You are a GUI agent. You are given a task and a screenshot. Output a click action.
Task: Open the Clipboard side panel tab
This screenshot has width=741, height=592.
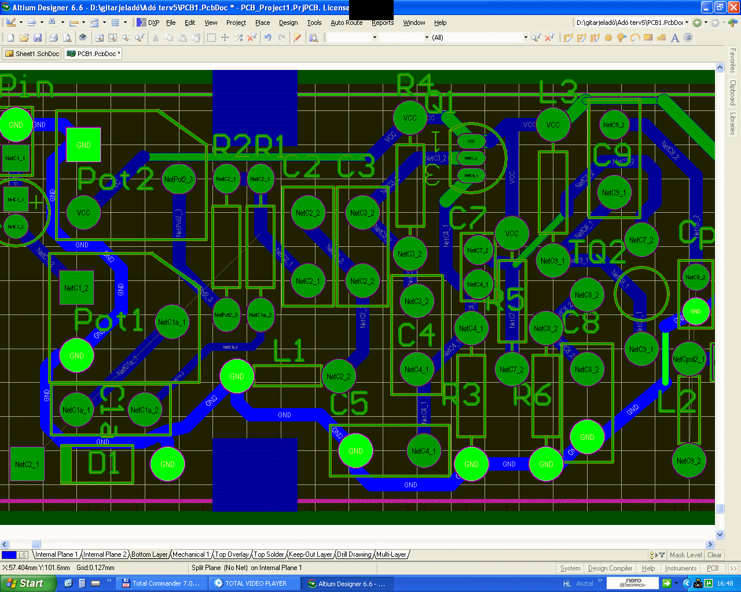point(733,93)
